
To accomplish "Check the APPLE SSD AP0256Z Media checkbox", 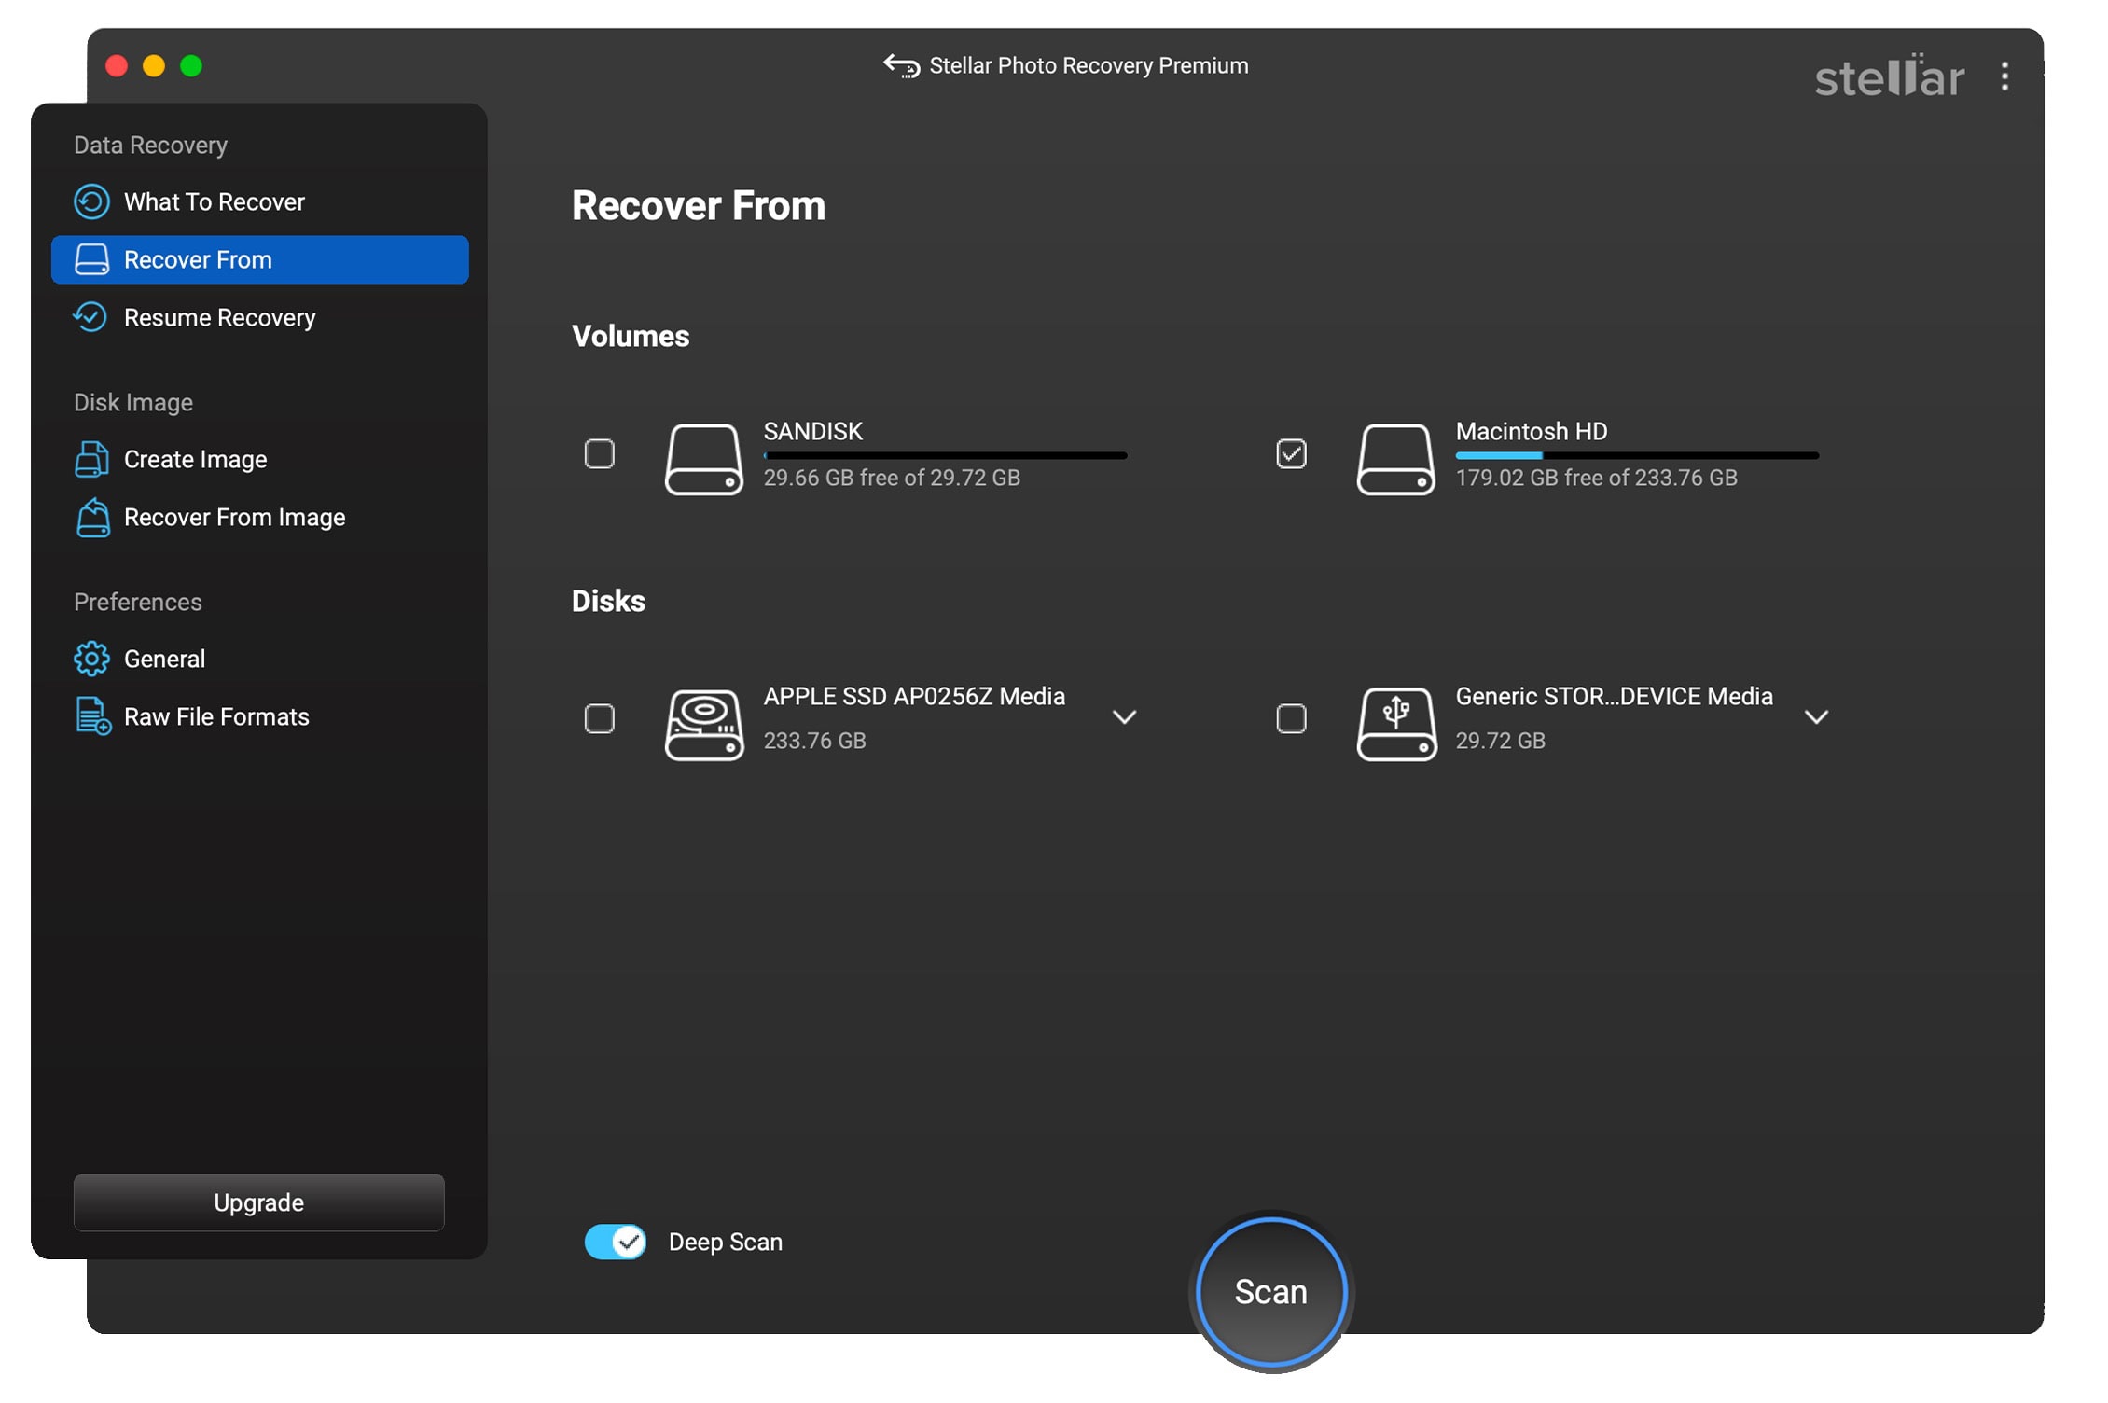I will coord(599,718).
